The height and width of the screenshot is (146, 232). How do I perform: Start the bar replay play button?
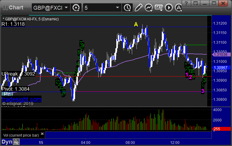click(x=169, y=8)
